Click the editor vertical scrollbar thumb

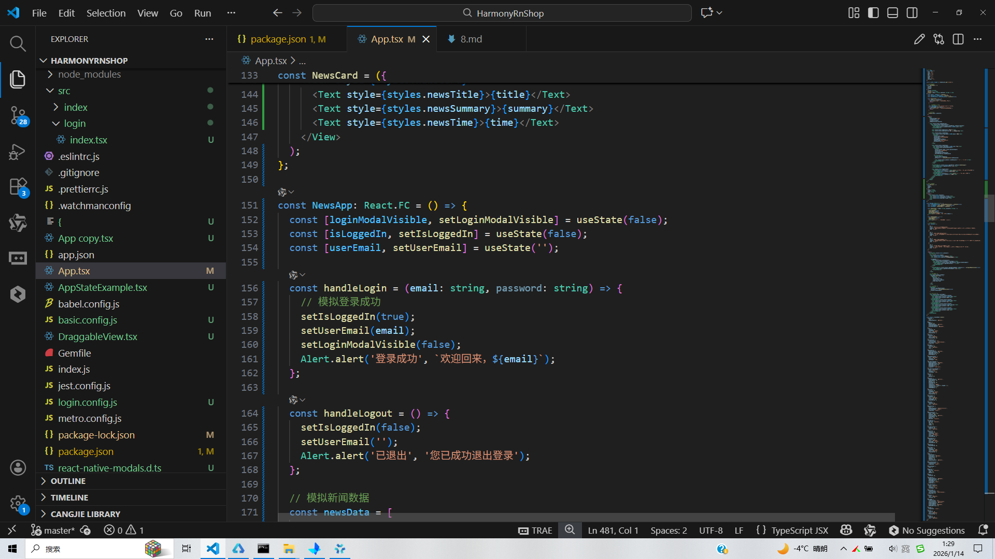tap(989, 207)
